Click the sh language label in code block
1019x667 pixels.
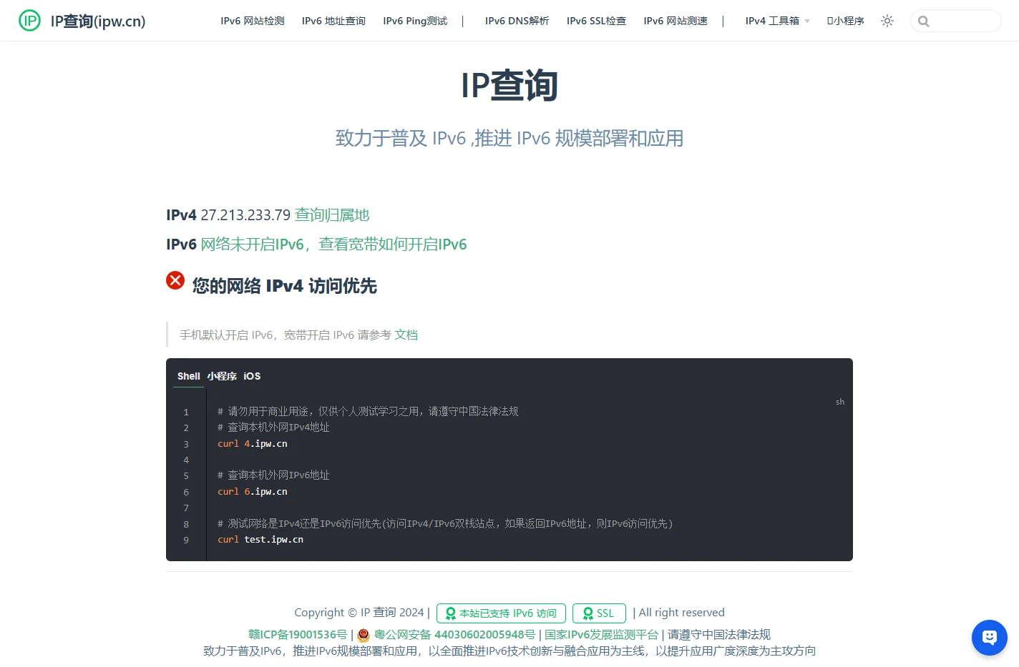840,402
